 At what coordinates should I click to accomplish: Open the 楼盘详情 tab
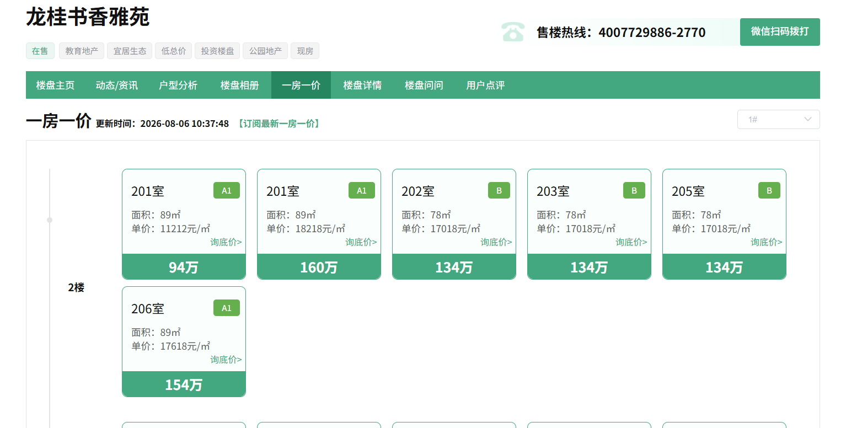point(362,85)
